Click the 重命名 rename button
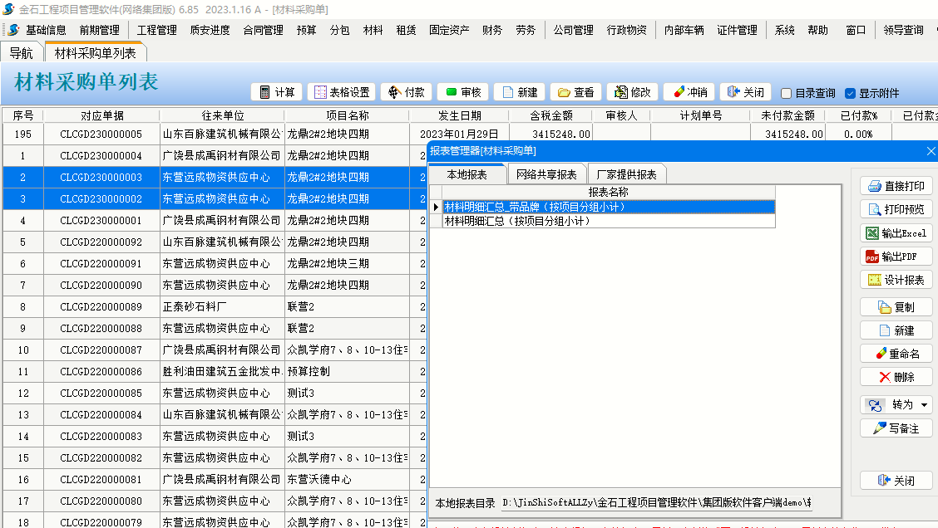Viewport: 938px width, 528px height. click(896, 354)
